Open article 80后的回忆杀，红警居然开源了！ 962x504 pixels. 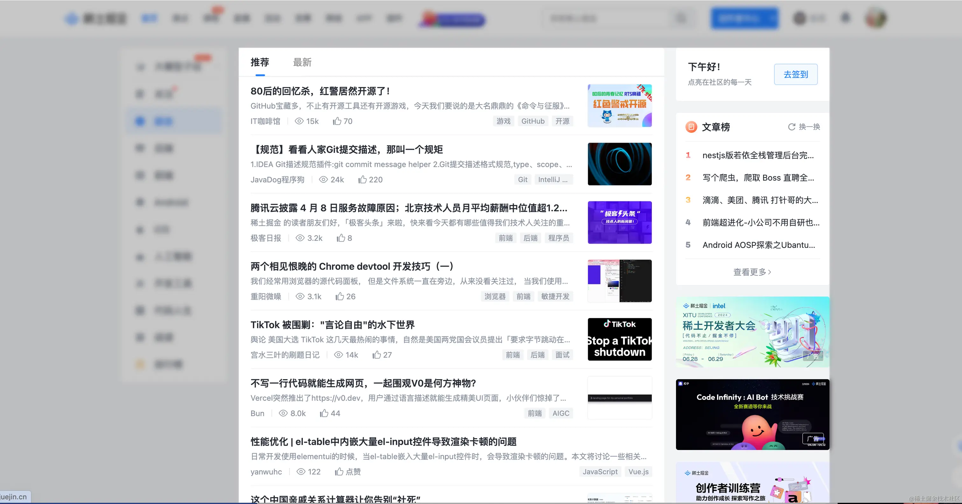click(320, 91)
